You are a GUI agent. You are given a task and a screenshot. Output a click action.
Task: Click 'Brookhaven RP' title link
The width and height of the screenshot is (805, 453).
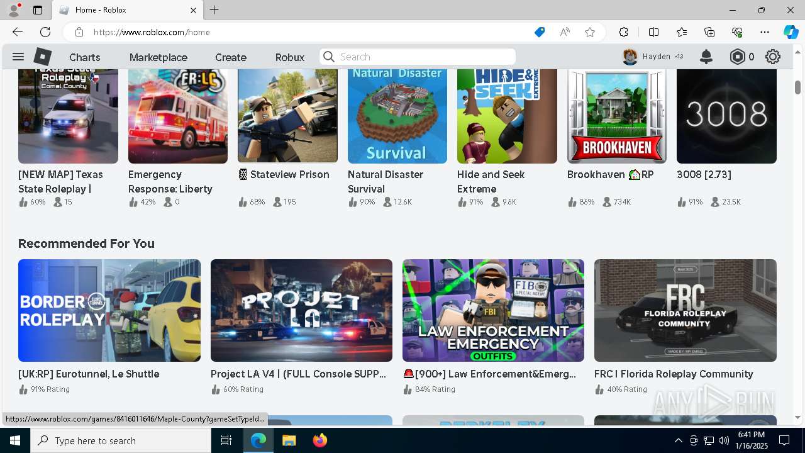[x=611, y=174]
